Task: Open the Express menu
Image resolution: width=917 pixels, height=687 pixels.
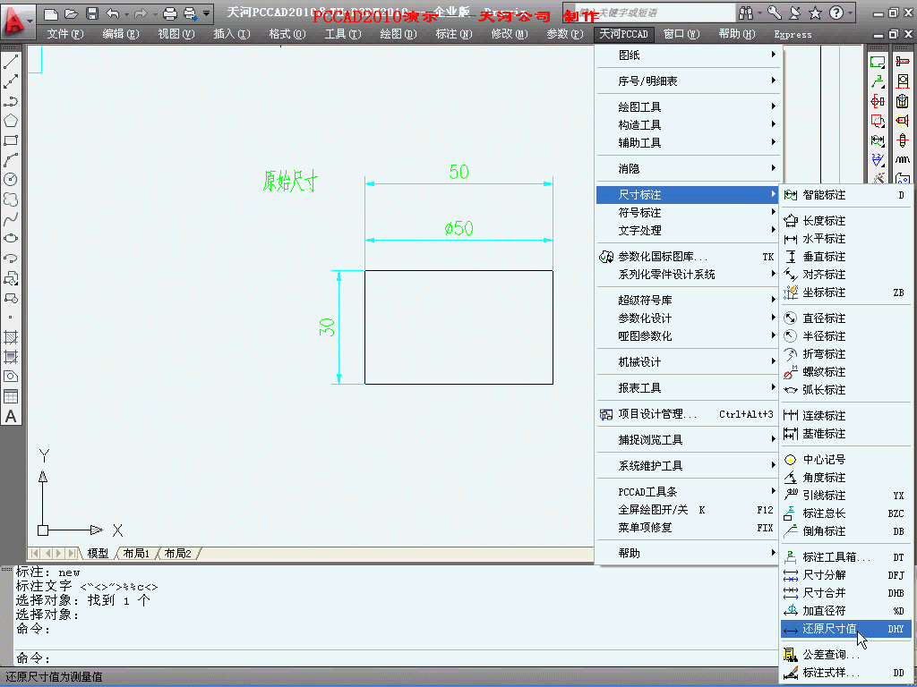Action: point(793,35)
